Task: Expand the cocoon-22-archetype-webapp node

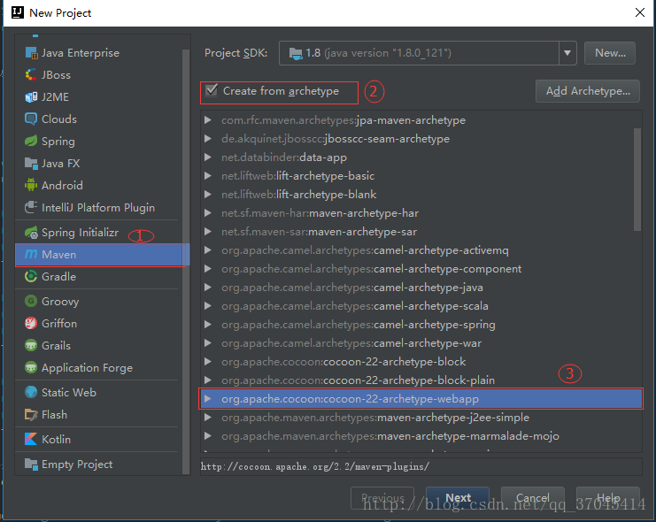Action: click(x=207, y=399)
